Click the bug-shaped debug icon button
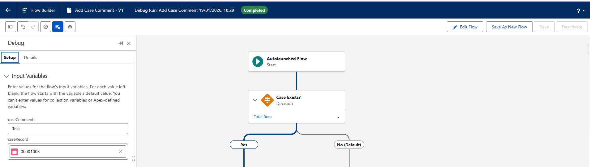Image resolution: width=590 pixels, height=167 pixels. tap(70, 27)
